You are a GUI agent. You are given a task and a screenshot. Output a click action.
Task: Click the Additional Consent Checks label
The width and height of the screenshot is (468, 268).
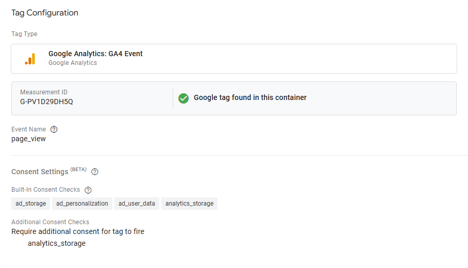click(x=50, y=222)
